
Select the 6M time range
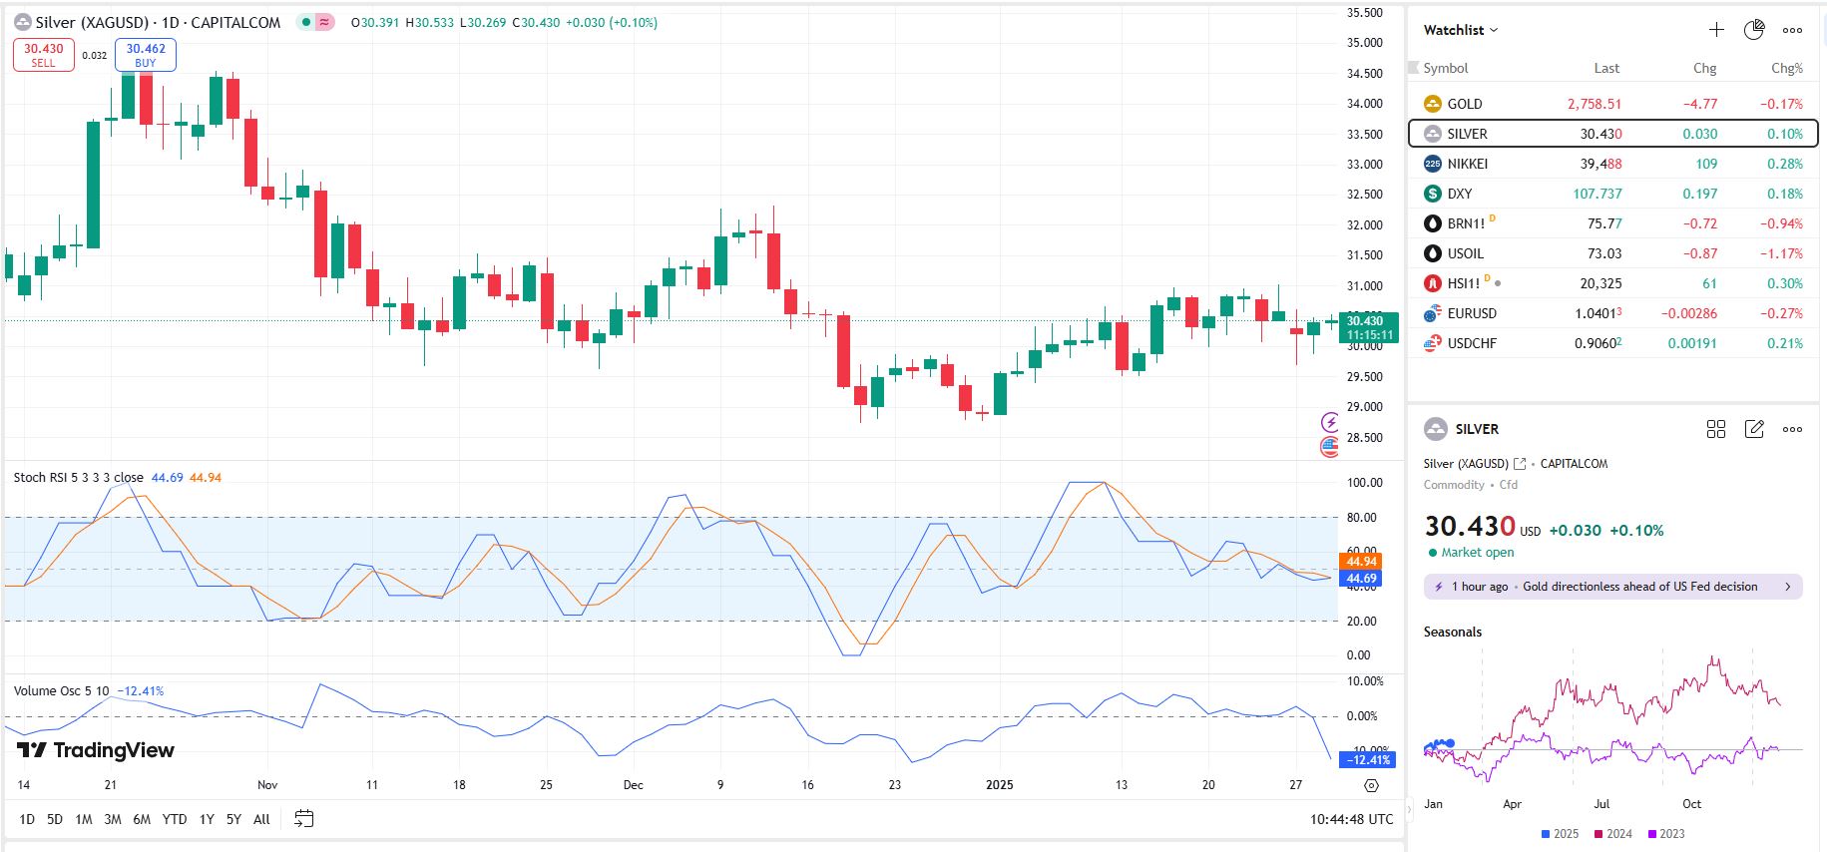tap(142, 819)
